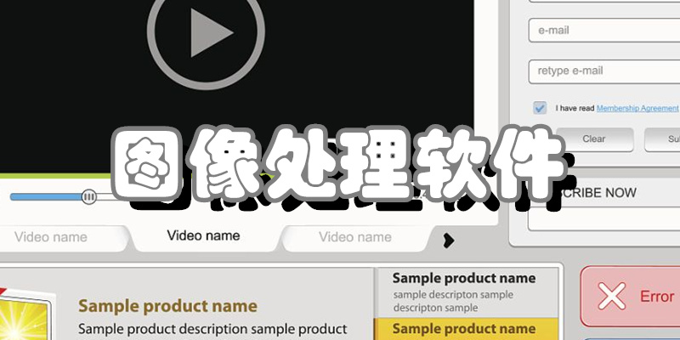Select the yellow highlighted Sample product name item

[x=466, y=329]
